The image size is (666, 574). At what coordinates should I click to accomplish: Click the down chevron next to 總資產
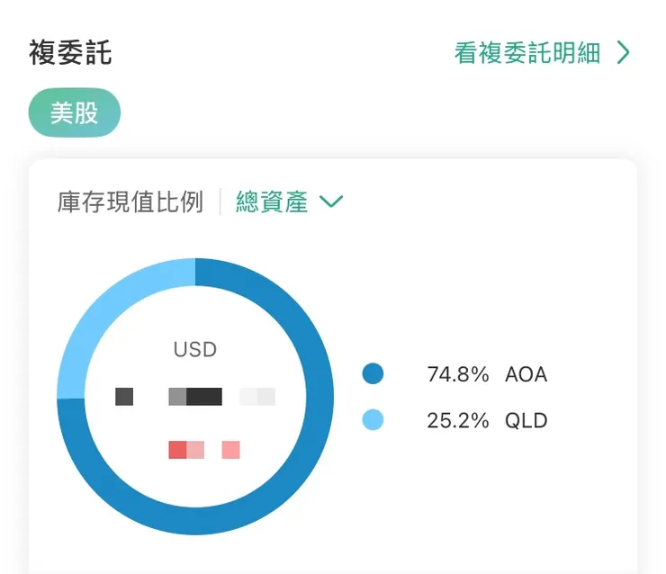[x=331, y=202]
